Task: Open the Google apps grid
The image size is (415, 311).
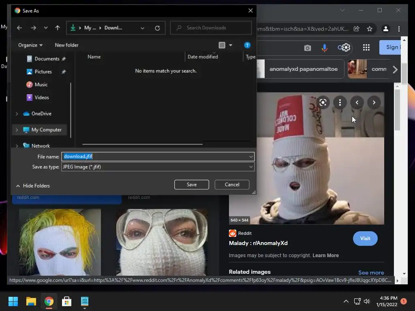Action: [x=366, y=48]
